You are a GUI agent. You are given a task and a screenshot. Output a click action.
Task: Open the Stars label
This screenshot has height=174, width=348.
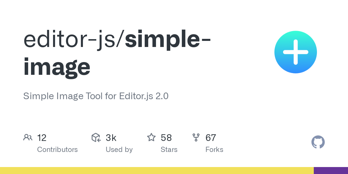tap(169, 150)
